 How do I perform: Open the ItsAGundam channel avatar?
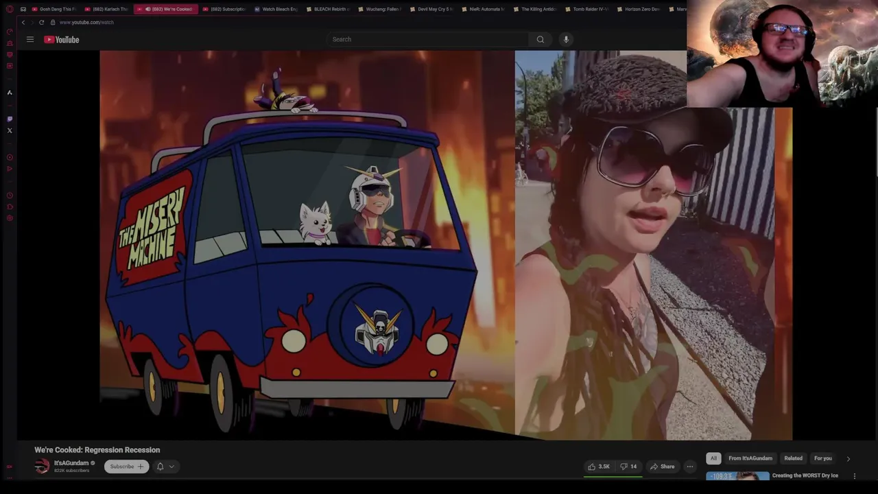pyautogui.click(x=42, y=467)
